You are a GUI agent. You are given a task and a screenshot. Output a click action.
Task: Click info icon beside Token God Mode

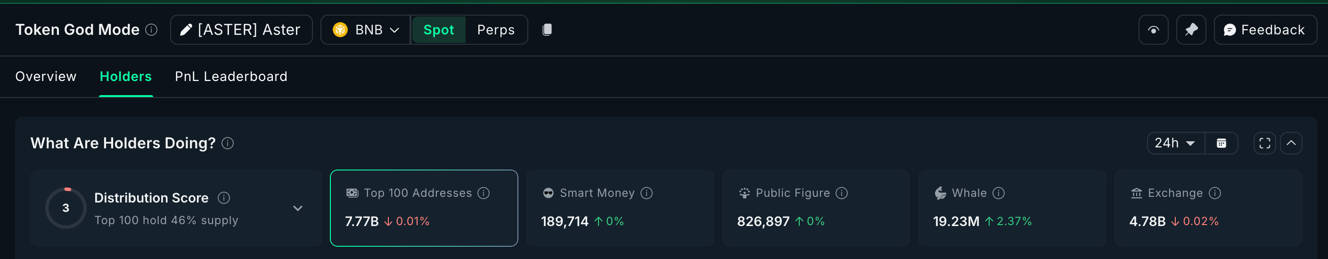coord(151,30)
